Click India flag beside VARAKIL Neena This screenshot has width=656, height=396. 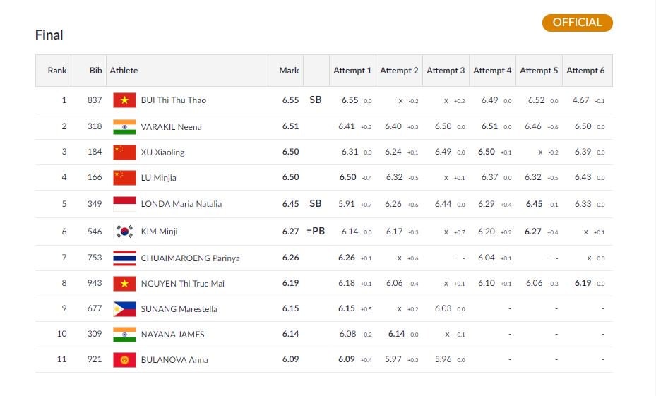point(124,127)
